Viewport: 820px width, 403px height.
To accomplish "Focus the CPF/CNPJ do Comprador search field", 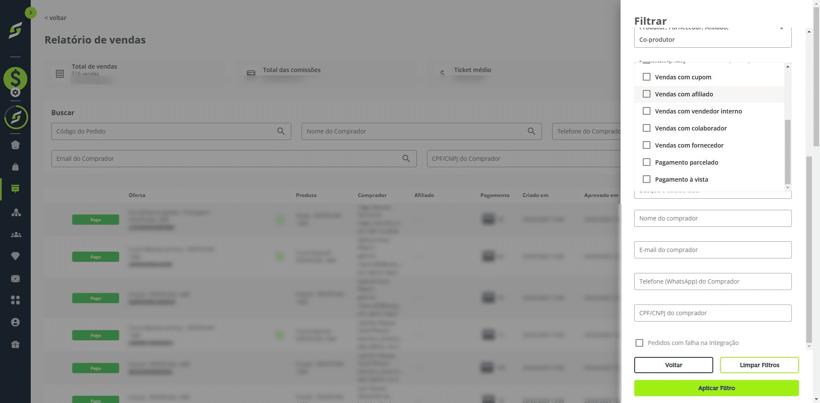I will pos(524,159).
